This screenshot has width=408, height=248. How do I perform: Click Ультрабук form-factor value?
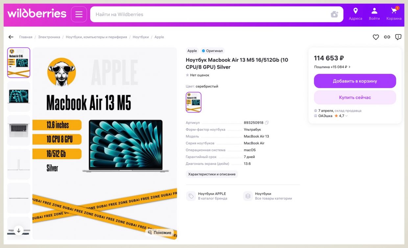(x=252, y=130)
